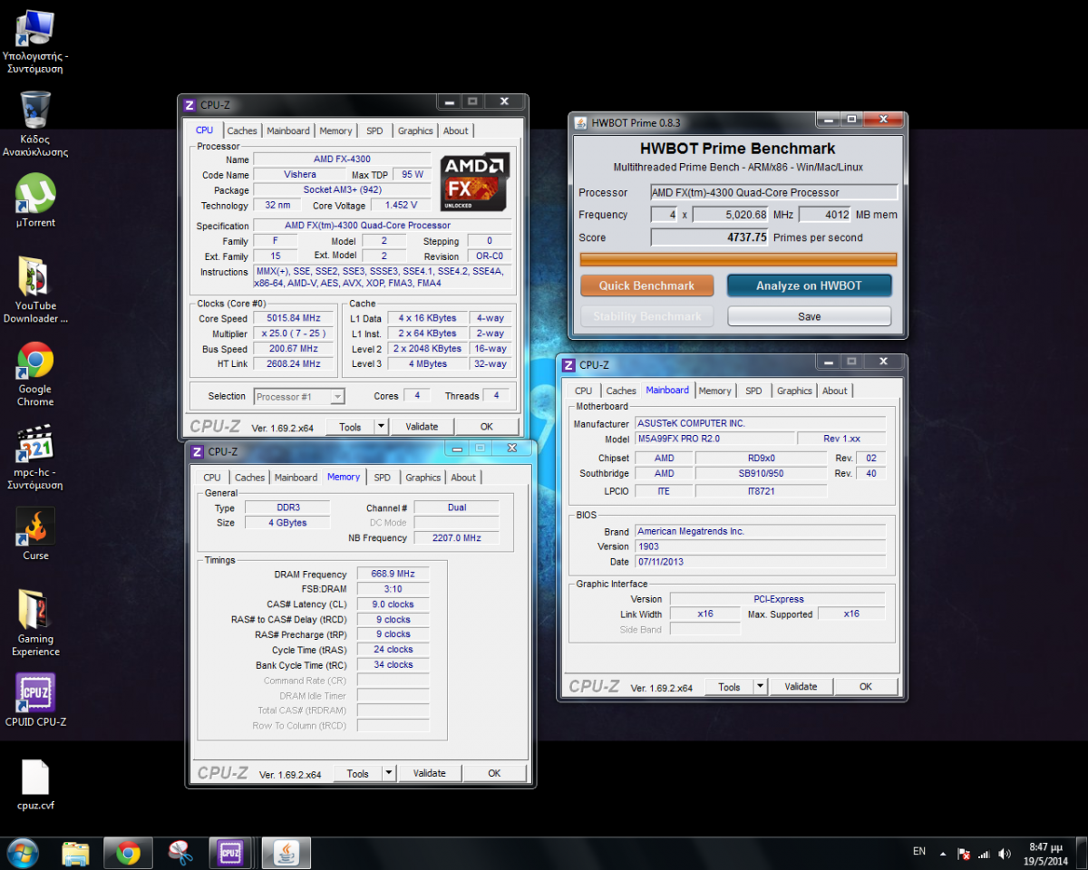Open the volume control in system tray
Image resolution: width=1088 pixels, height=870 pixels.
click(x=1005, y=854)
